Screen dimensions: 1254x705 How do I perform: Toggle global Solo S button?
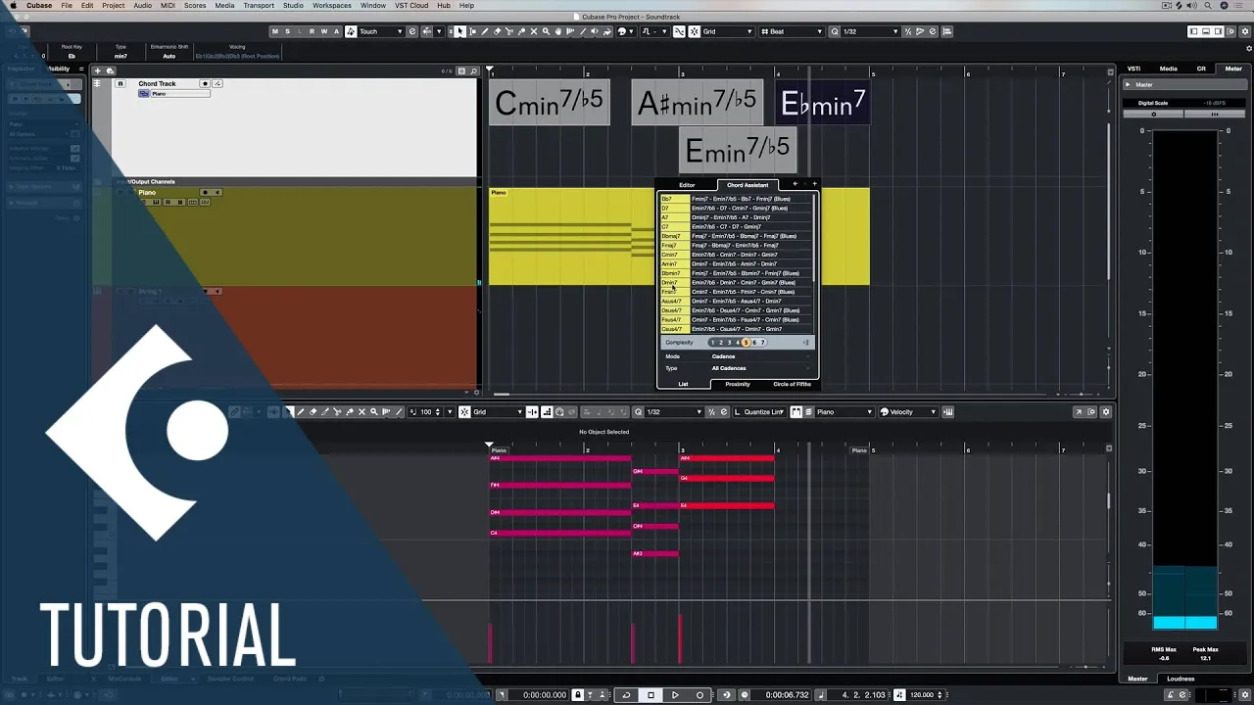click(287, 31)
